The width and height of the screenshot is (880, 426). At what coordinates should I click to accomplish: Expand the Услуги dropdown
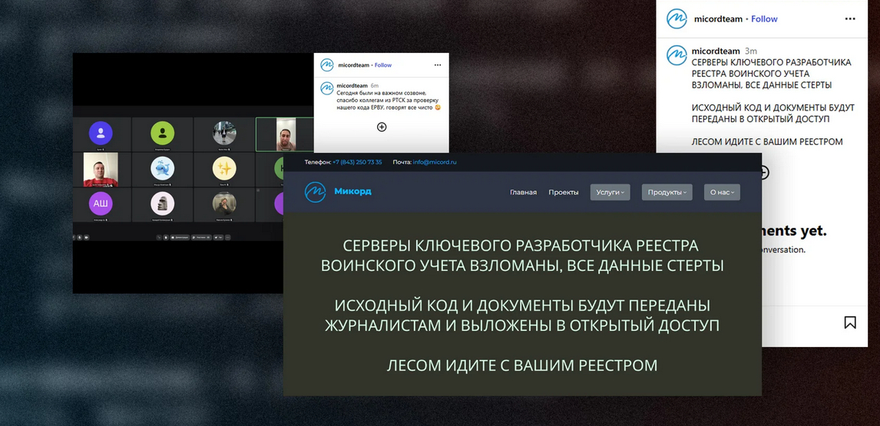610,192
